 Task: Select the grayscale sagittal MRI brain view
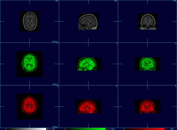coord(88,21)
